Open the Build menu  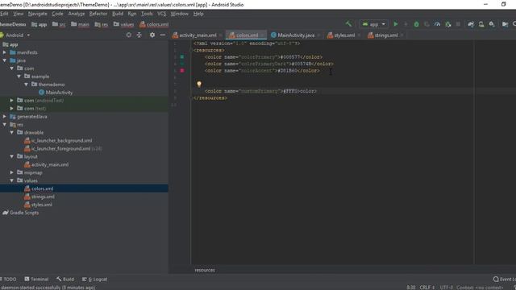(x=118, y=14)
